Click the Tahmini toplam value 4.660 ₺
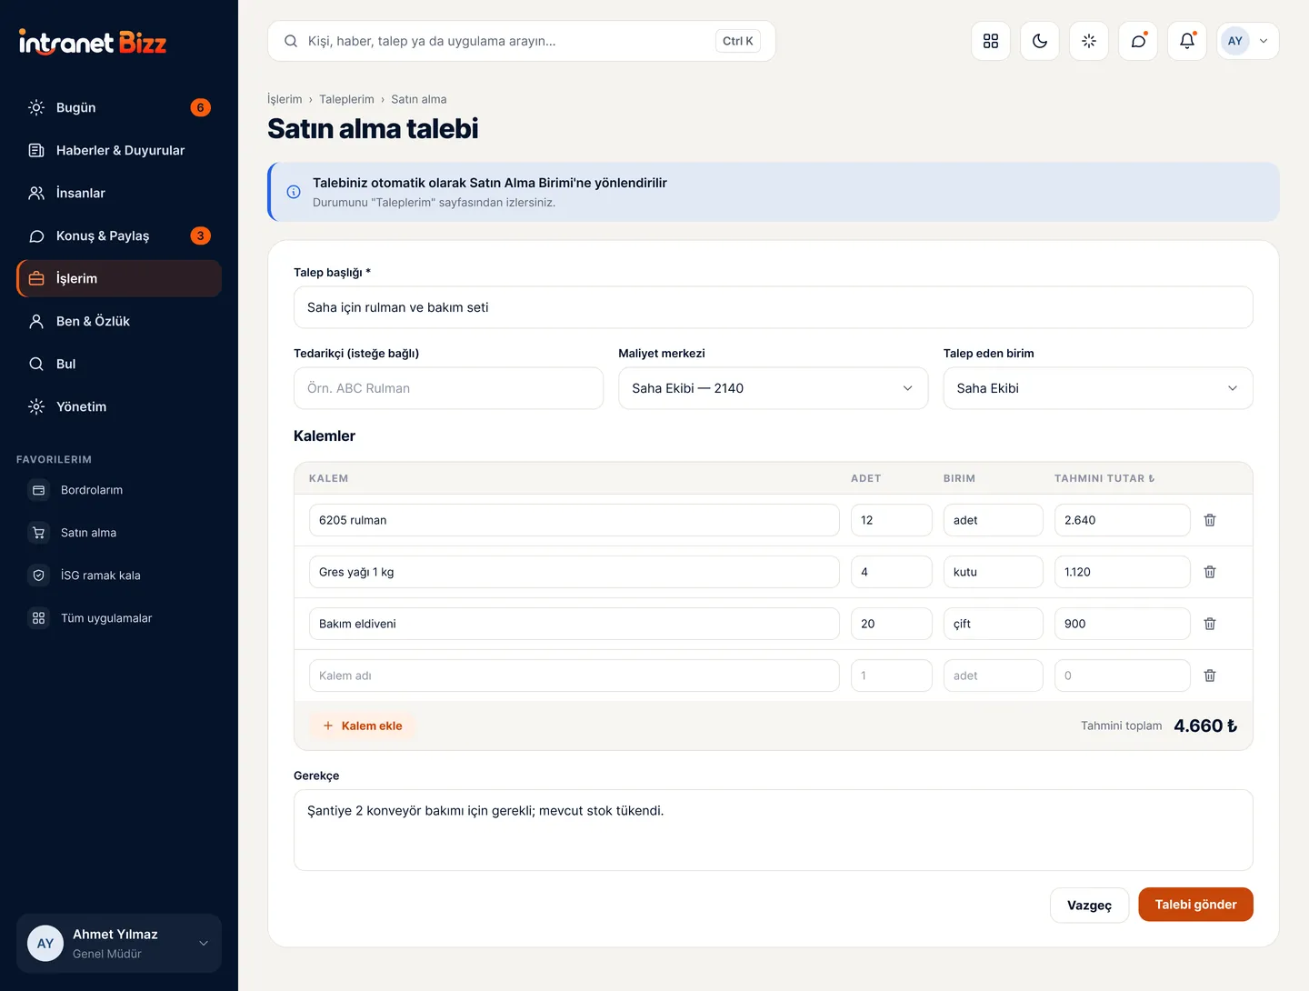Image resolution: width=1309 pixels, height=991 pixels. tap(1205, 726)
